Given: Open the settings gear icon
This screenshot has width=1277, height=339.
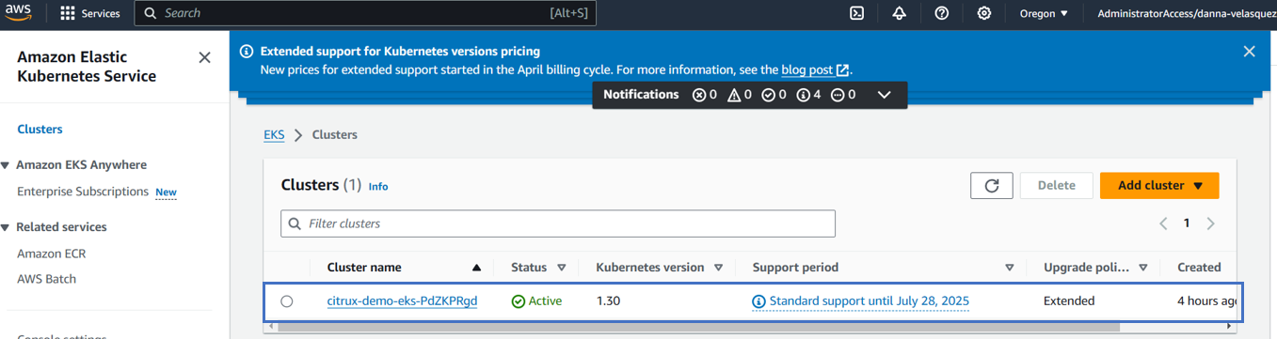Looking at the screenshot, I should coord(984,13).
